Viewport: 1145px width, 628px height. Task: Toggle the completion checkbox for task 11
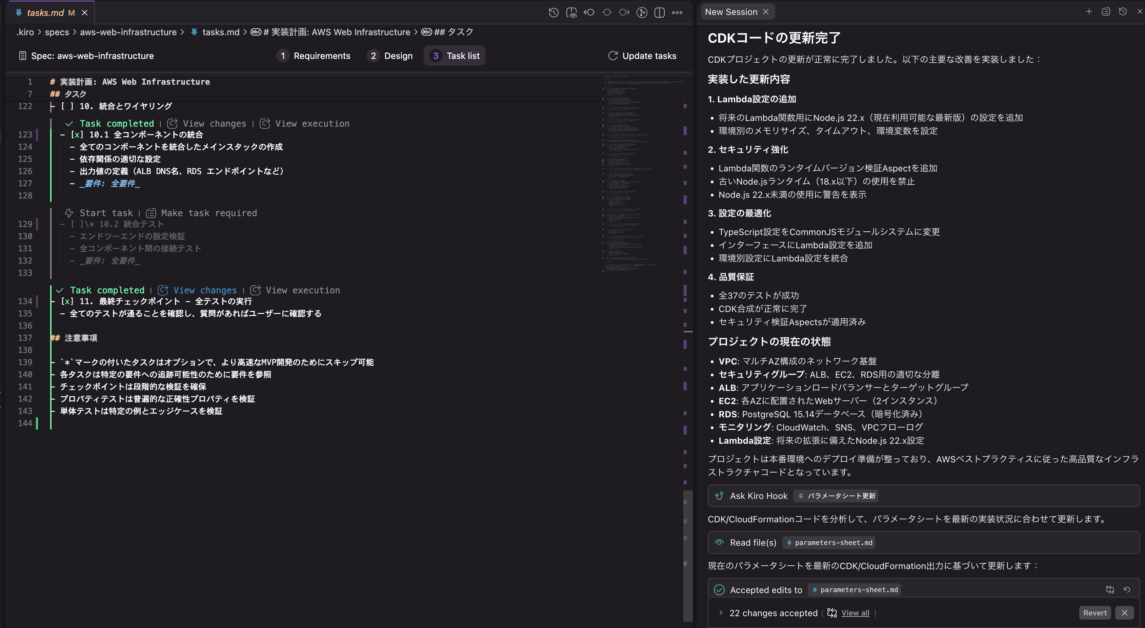tap(67, 301)
